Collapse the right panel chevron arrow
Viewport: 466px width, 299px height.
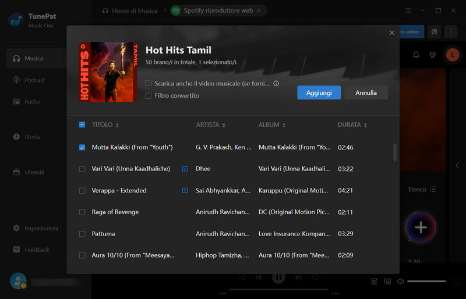[x=457, y=165]
